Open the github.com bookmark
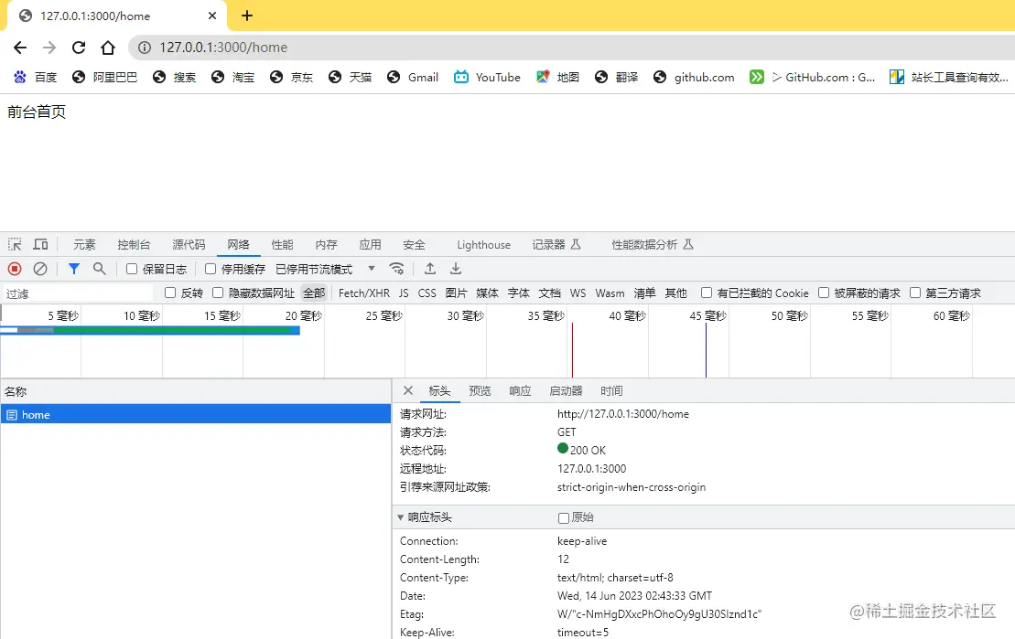This screenshot has height=639, width=1015. (693, 77)
